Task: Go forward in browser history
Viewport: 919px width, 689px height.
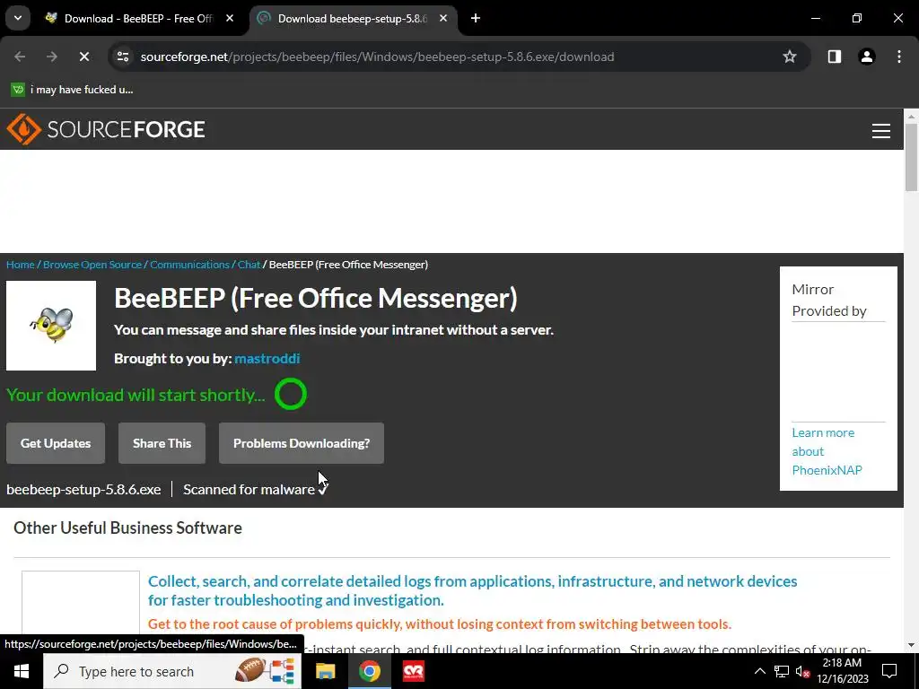Action: point(52,57)
